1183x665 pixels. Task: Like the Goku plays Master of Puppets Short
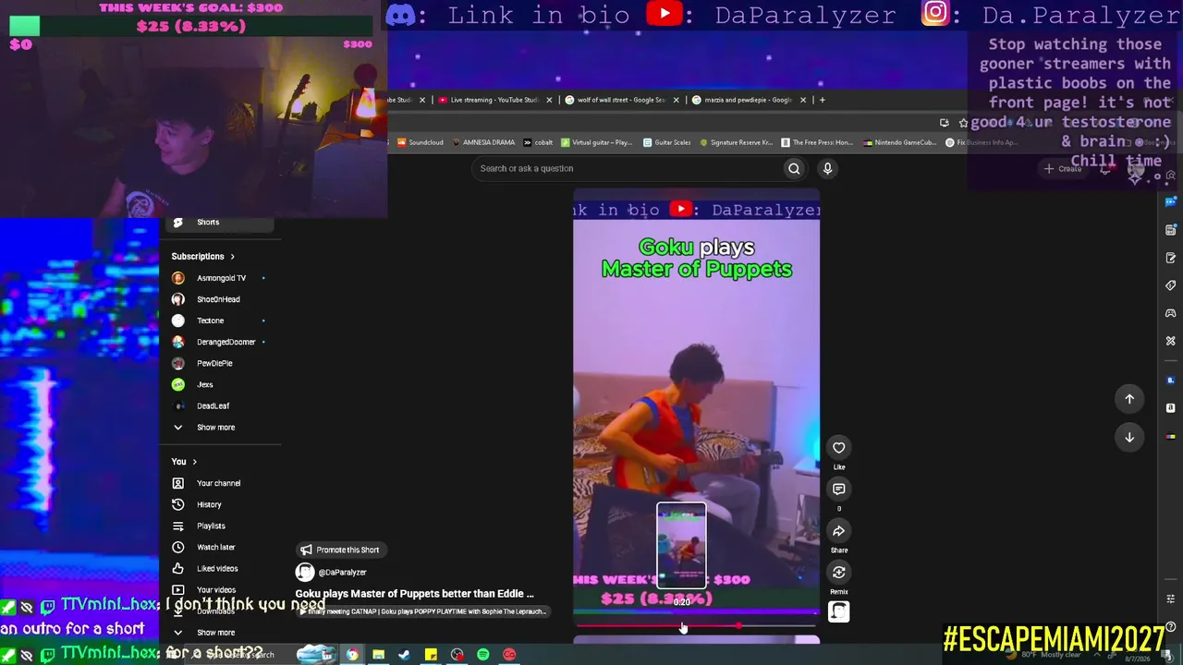click(838, 448)
